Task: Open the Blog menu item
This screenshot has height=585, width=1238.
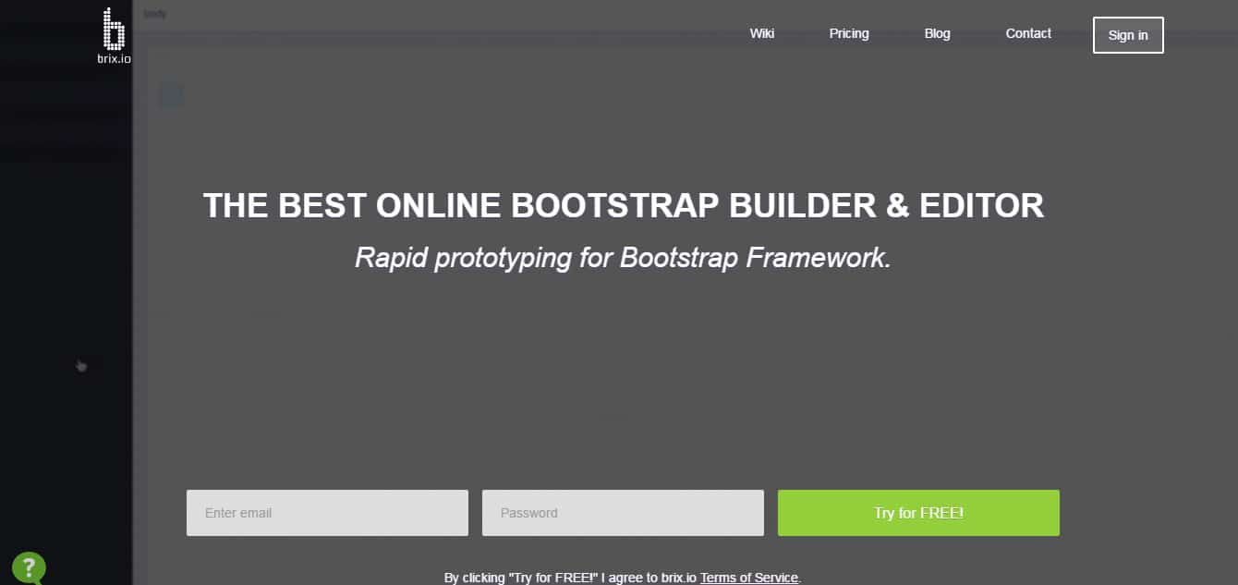Action: point(937,33)
